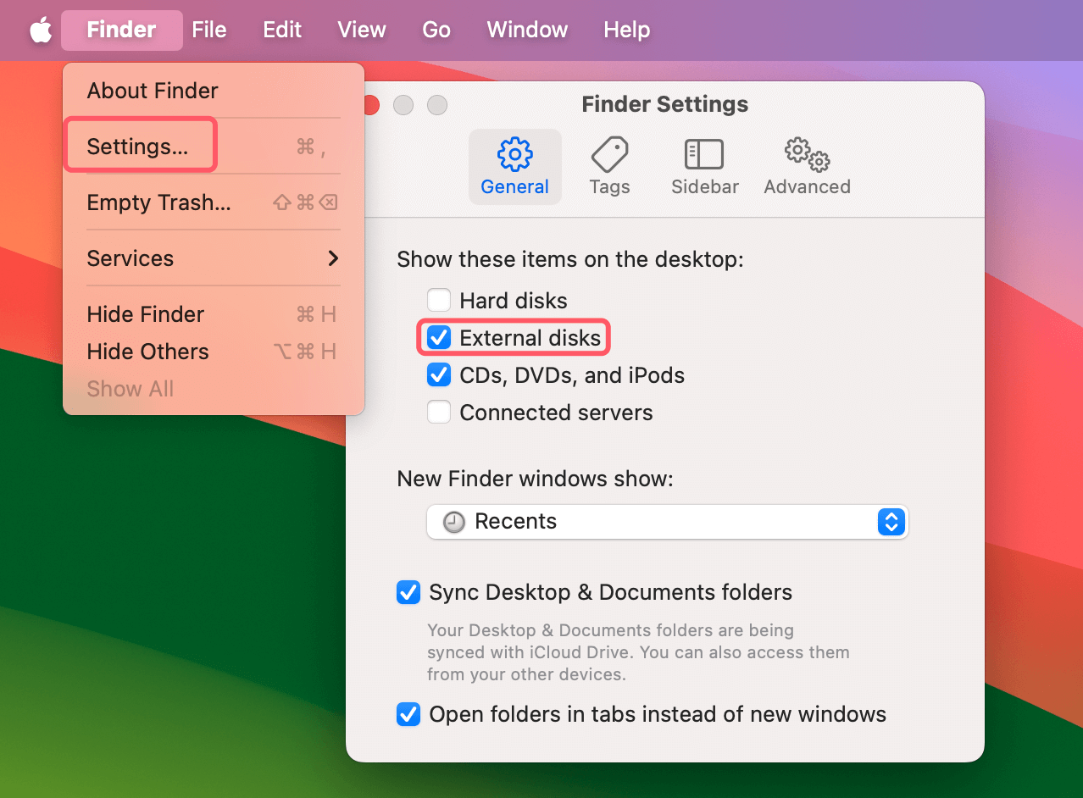This screenshot has height=798, width=1083.
Task: Select Settings... in the Finder menu
Action: tap(213, 147)
